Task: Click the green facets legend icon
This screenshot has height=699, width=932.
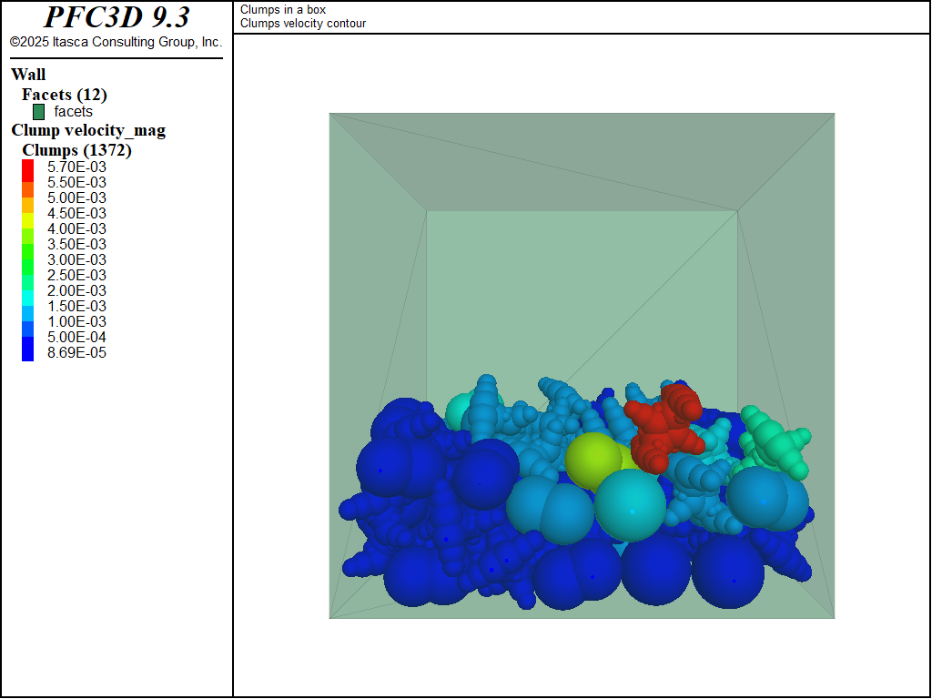Action: pyautogui.click(x=37, y=113)
